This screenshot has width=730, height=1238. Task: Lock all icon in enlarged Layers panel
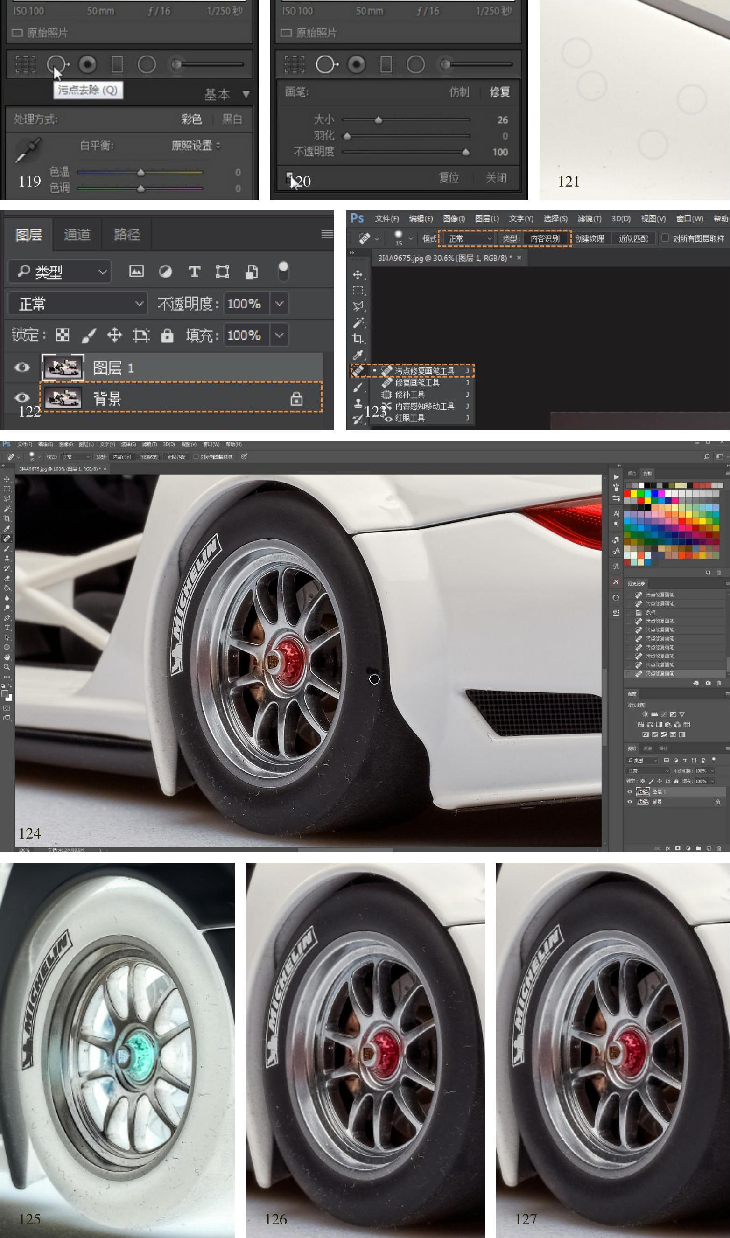167,336
